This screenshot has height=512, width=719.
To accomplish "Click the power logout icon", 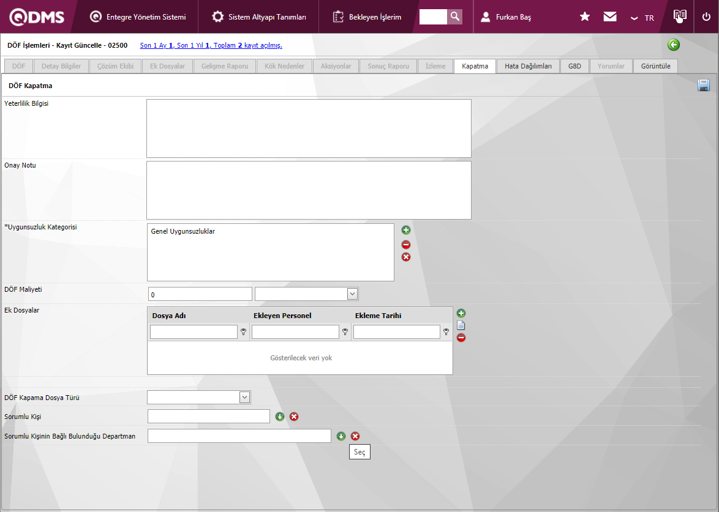I will point(706,17).
